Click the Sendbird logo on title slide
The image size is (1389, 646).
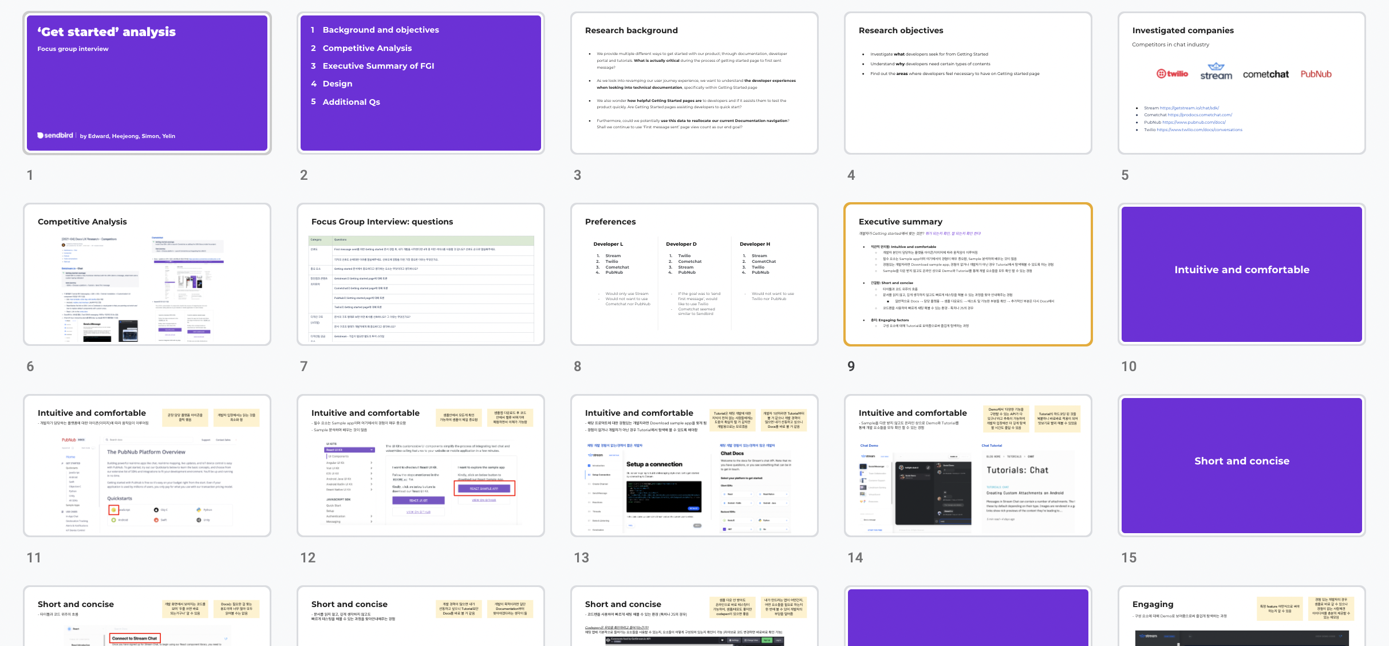(56, 136)
